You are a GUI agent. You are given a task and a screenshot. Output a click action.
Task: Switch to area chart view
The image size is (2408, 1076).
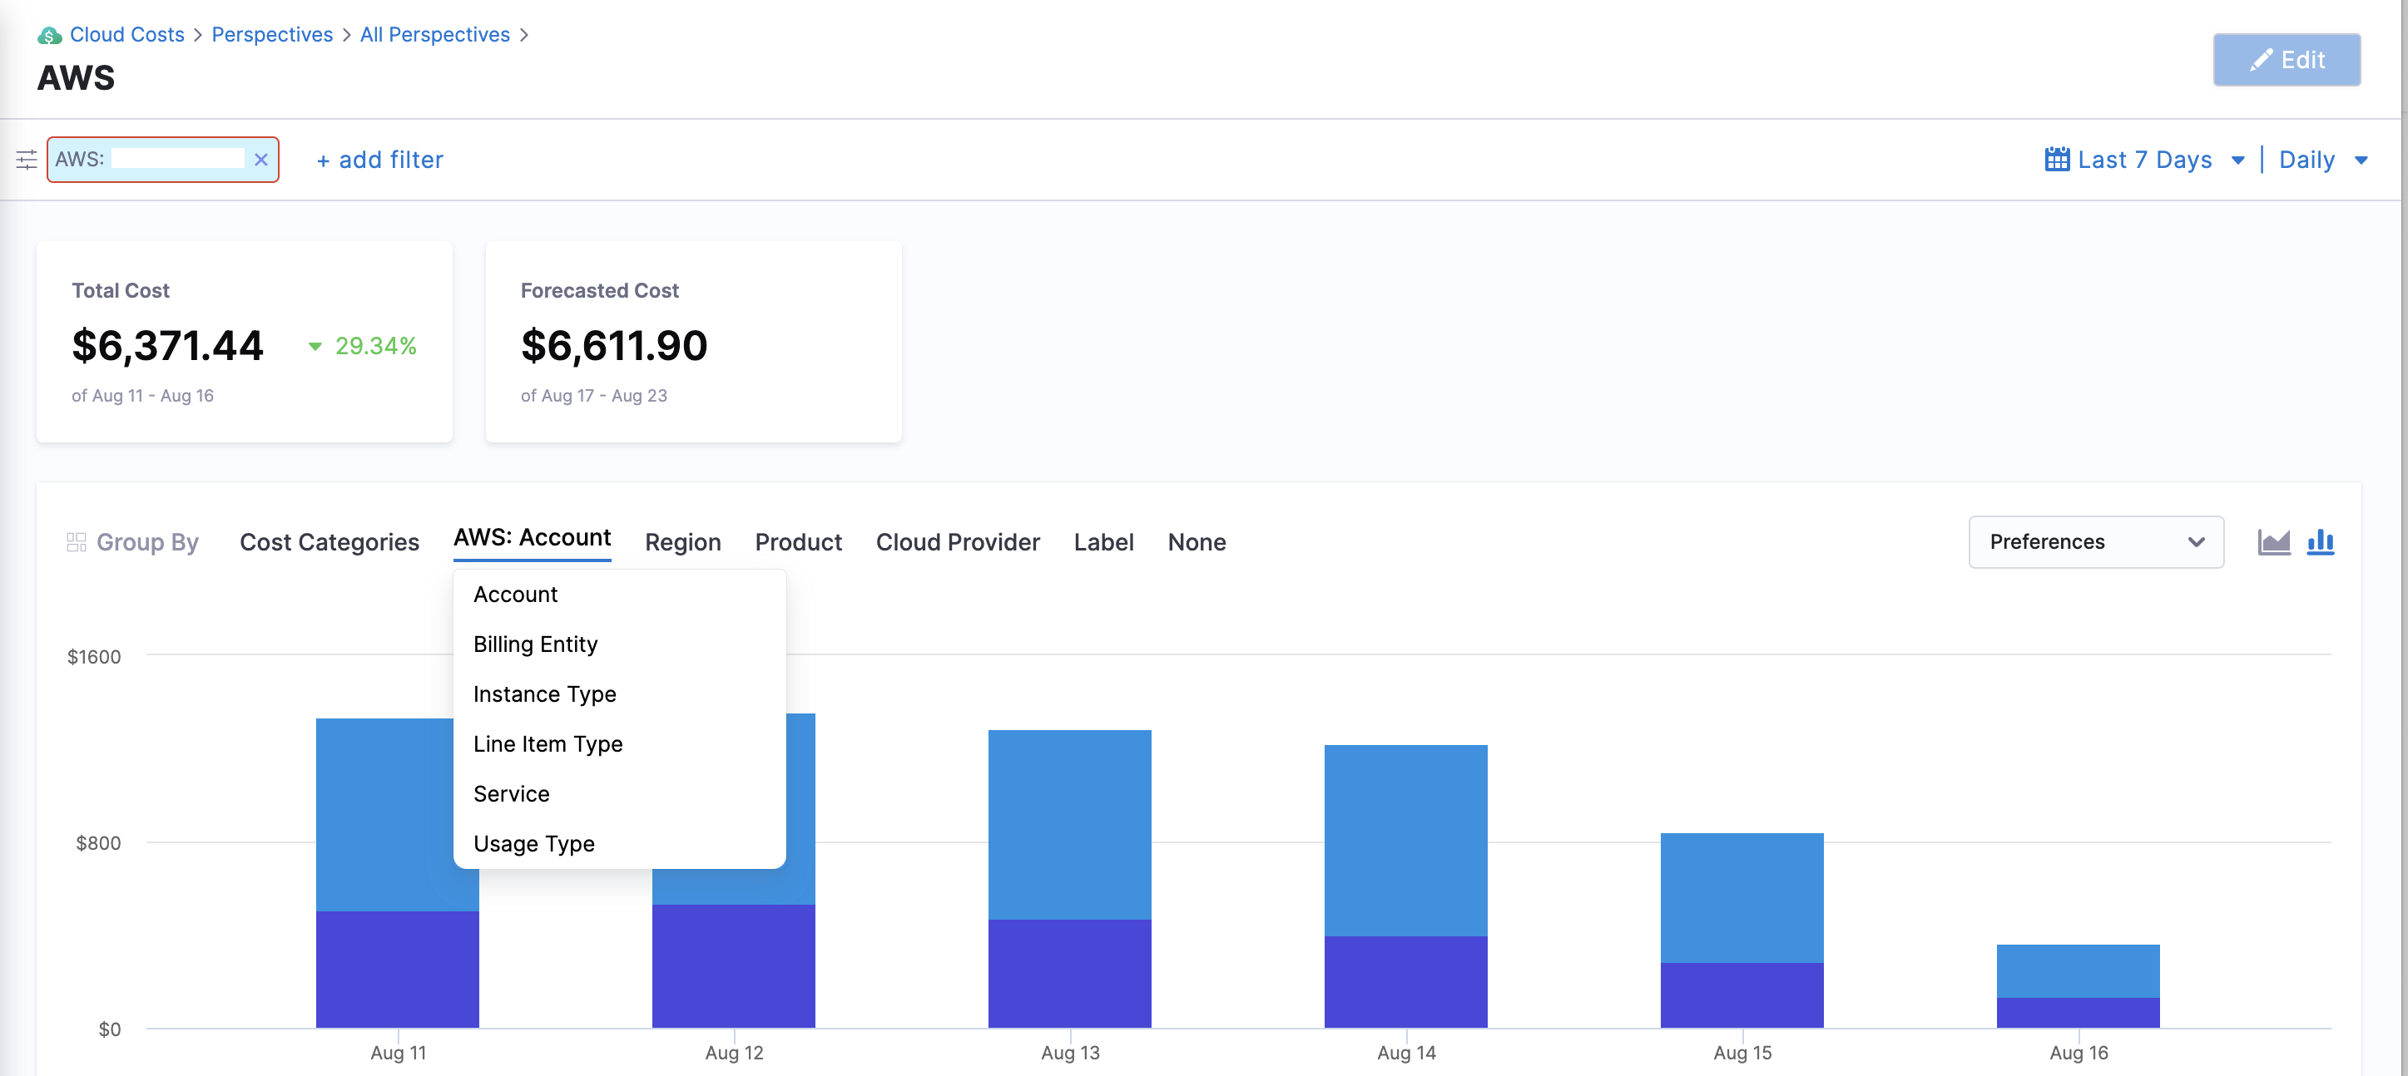pos(2273,541)
